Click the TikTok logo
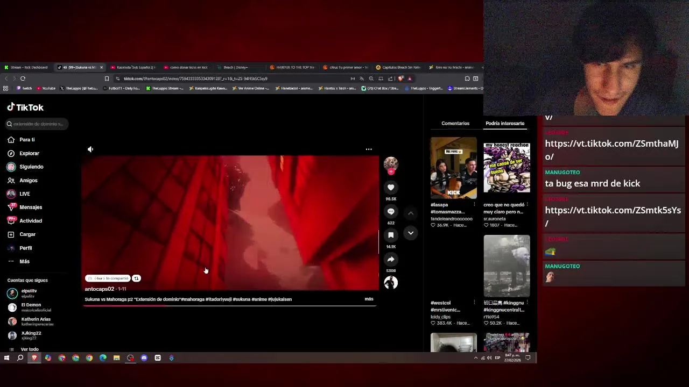This screenshot has height=387, width=689. point(25,107)
